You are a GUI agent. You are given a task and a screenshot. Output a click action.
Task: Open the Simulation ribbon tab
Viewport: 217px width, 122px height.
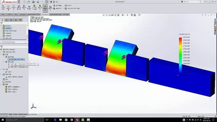[x=45, y=15]
